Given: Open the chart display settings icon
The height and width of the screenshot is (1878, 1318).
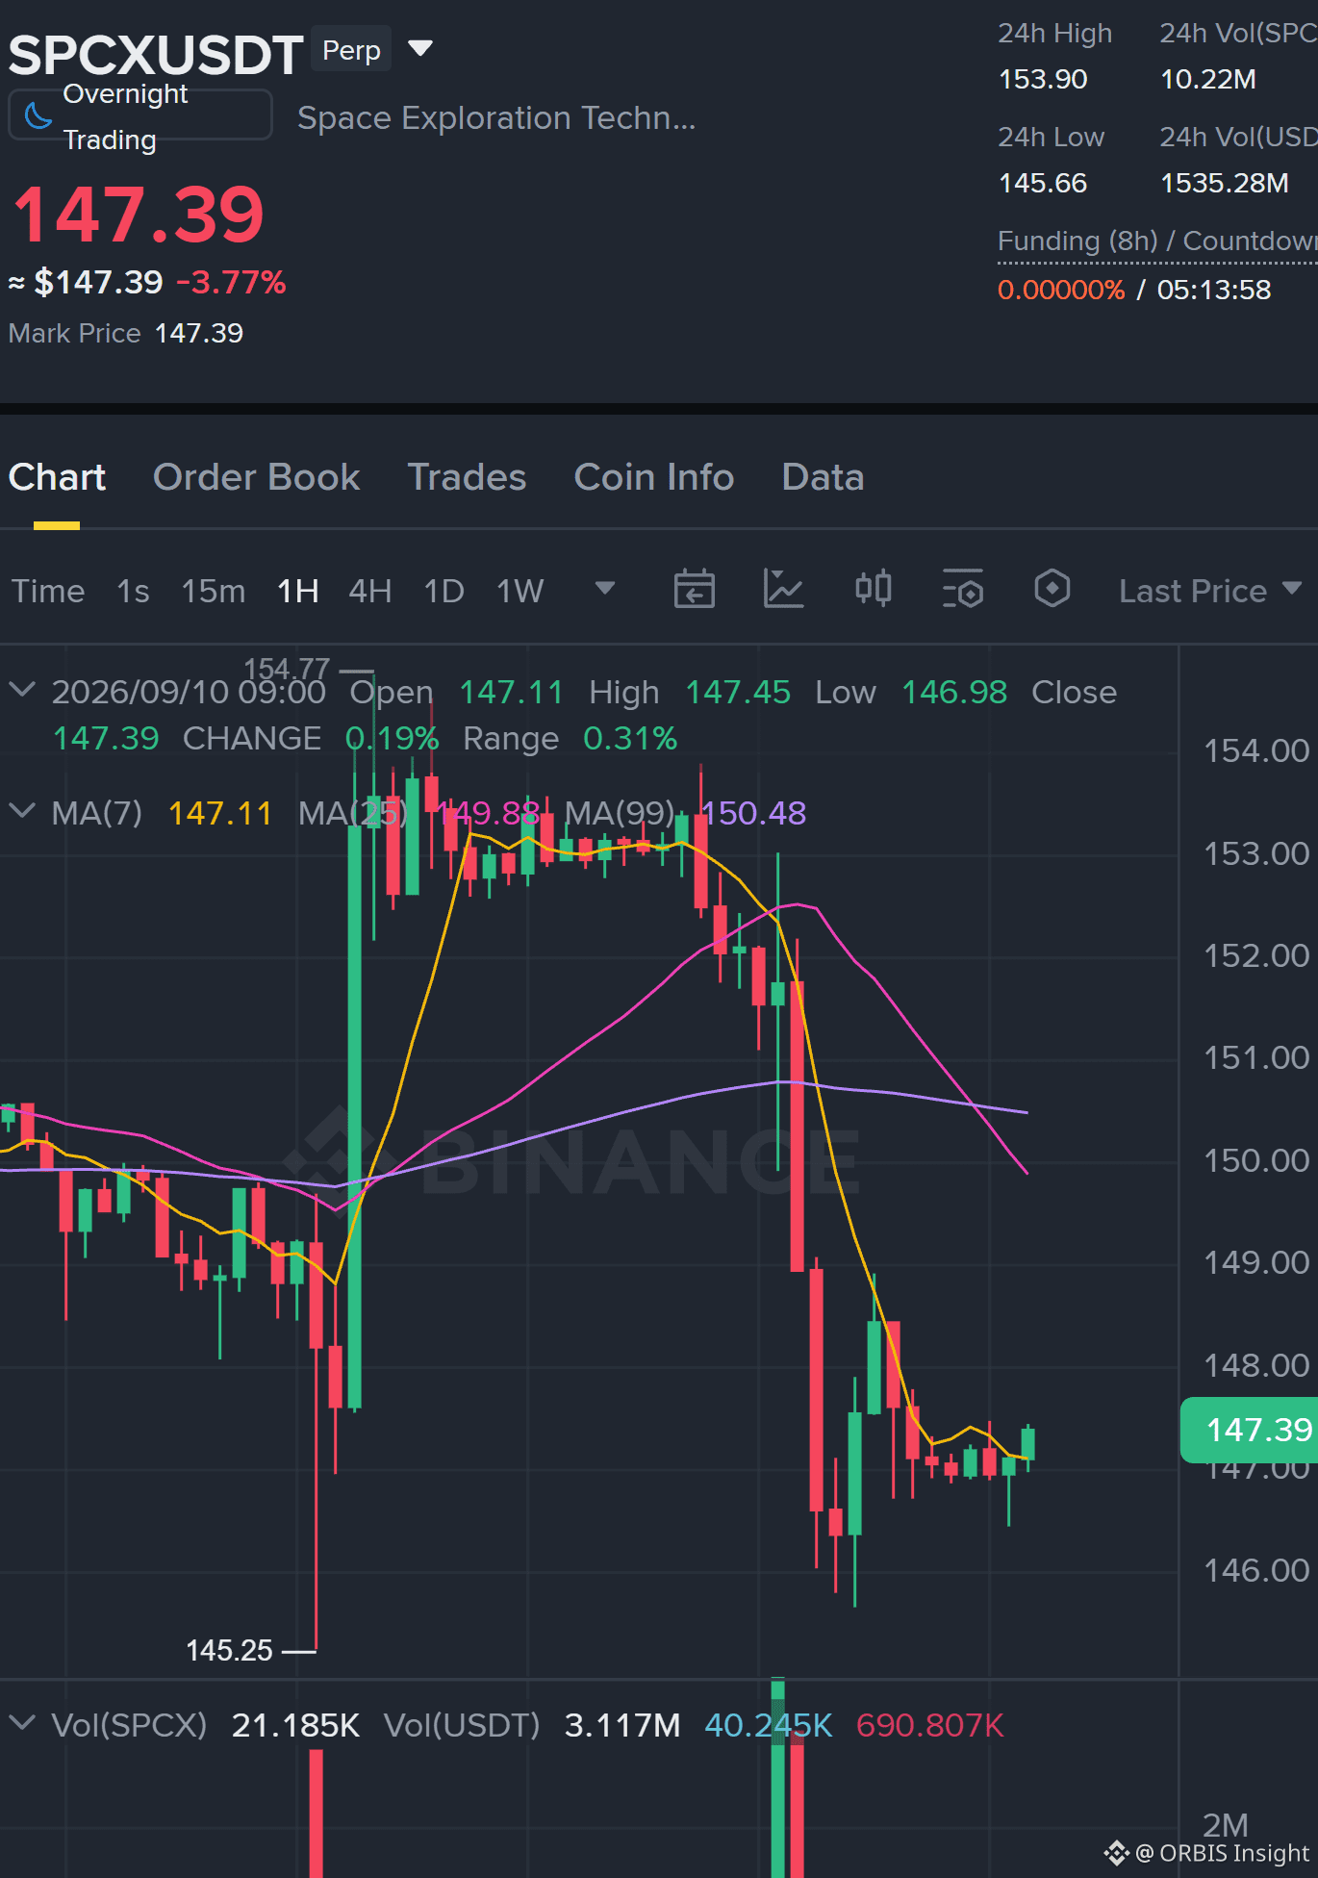Looking at the screenshot, I should coord(962,589).
